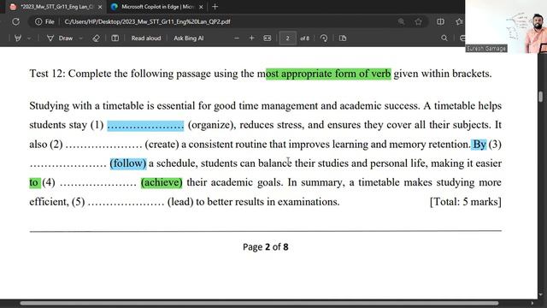This screenshot has width=547, height=308.
Task: Zoom in with plus button
Action: click(251, 38)
